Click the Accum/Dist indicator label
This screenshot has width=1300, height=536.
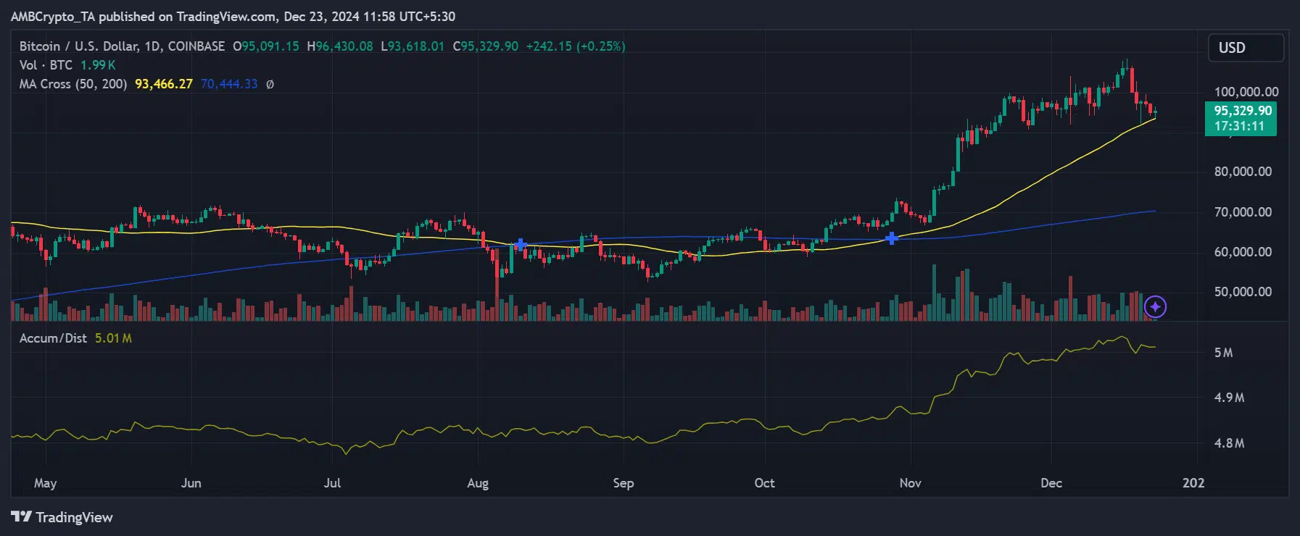click(53, 338)
